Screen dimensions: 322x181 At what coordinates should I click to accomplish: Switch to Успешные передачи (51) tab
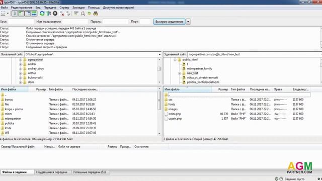pos(90,172)
